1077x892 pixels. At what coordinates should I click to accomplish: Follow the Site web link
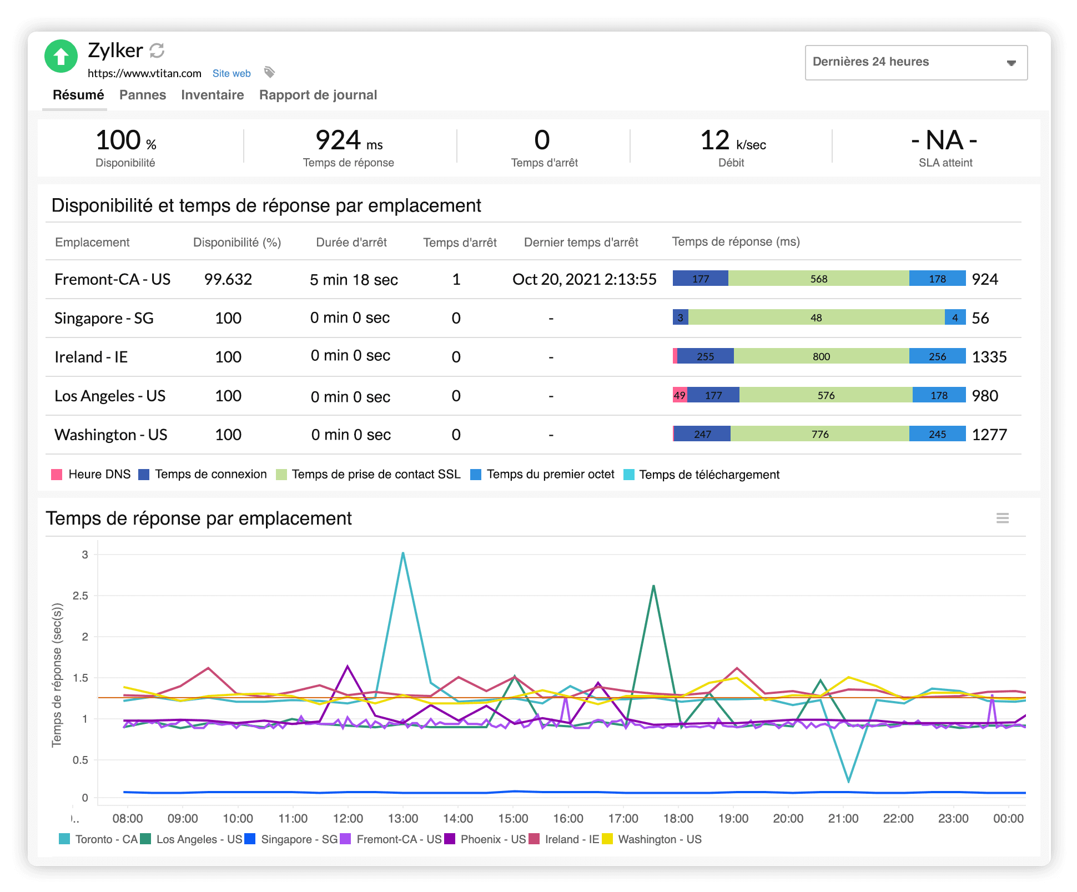click(231, 73)
